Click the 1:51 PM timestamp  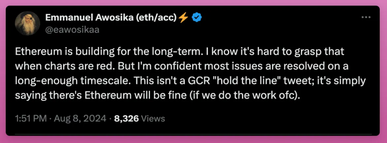pyautogui.click(x=31, y=119)
